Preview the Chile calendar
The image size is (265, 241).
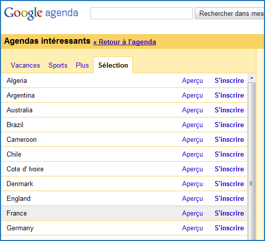coord(192,155)
